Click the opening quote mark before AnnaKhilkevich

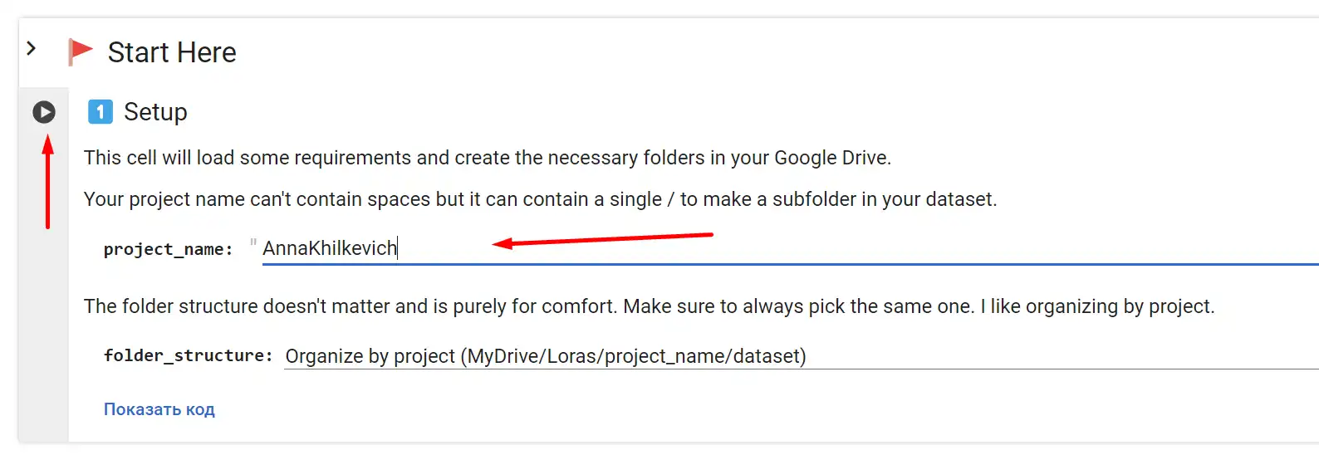[253, 244]
